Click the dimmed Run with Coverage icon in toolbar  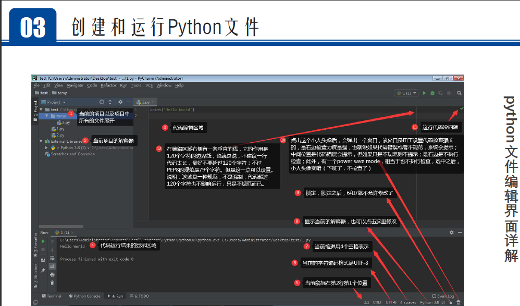(x=440, y=93)
